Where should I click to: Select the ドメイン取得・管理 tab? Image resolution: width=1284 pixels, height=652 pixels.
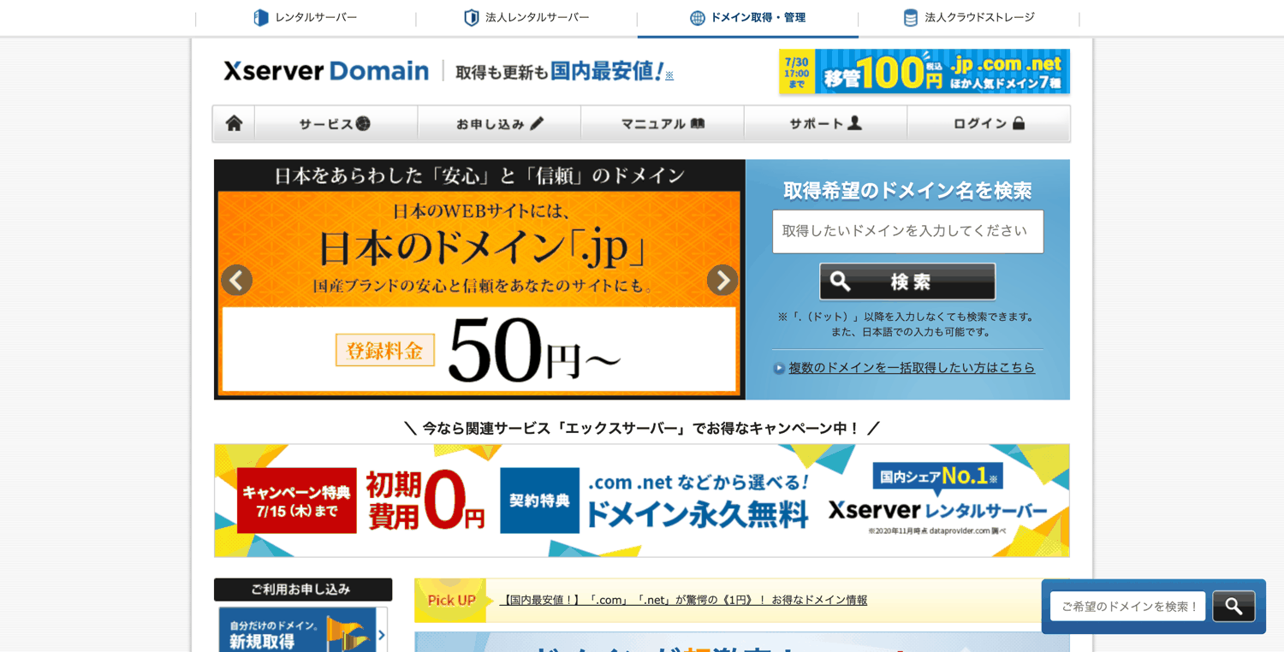[748, 18]
